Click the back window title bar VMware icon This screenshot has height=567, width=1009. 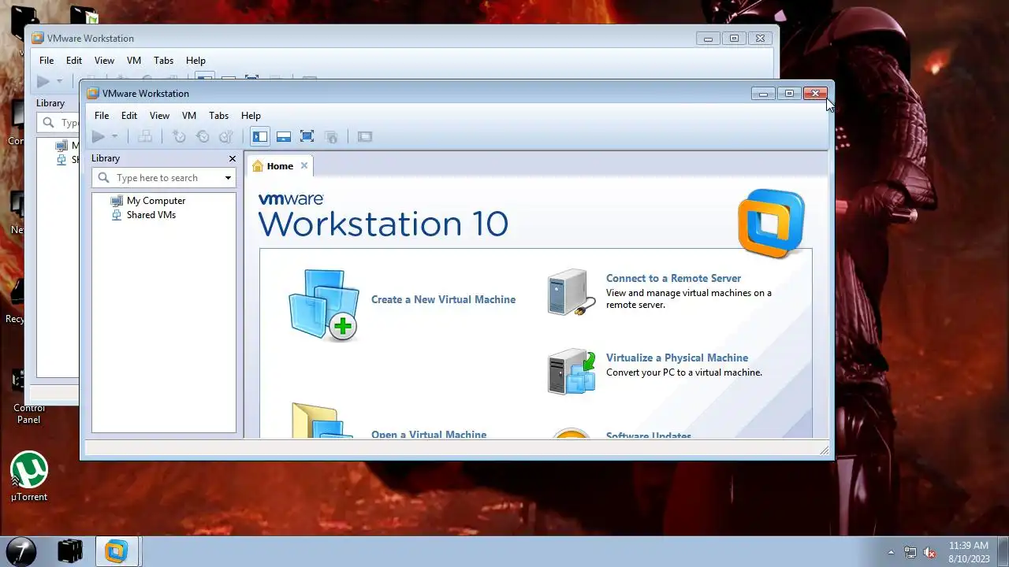tap(38, 39)
